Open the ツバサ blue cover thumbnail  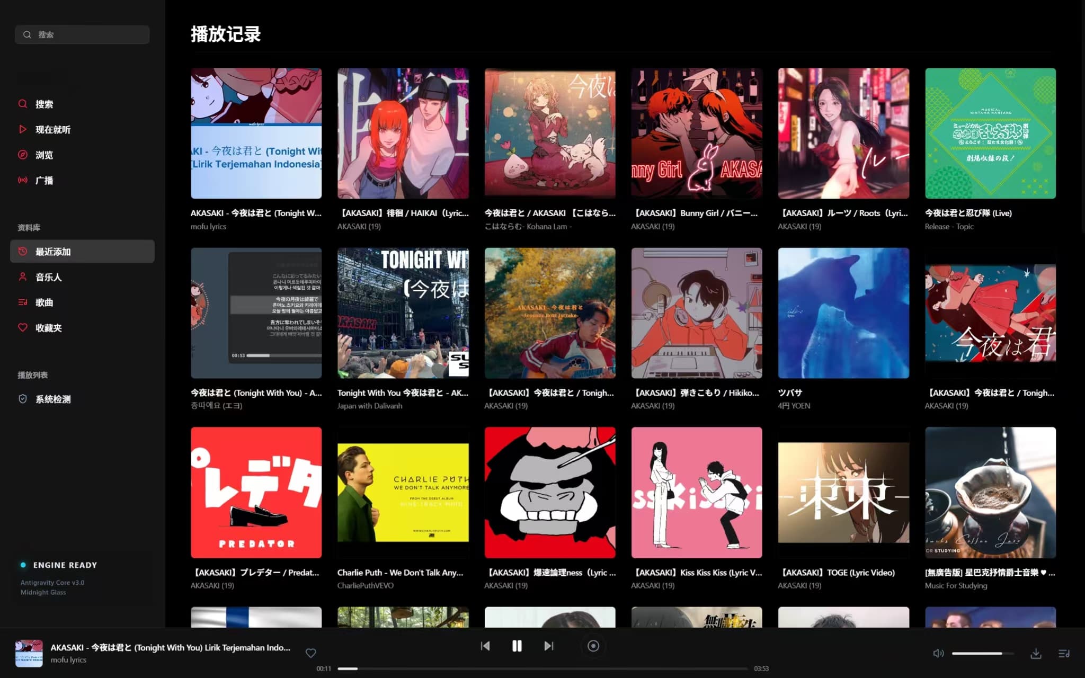(x=843, y=313)
